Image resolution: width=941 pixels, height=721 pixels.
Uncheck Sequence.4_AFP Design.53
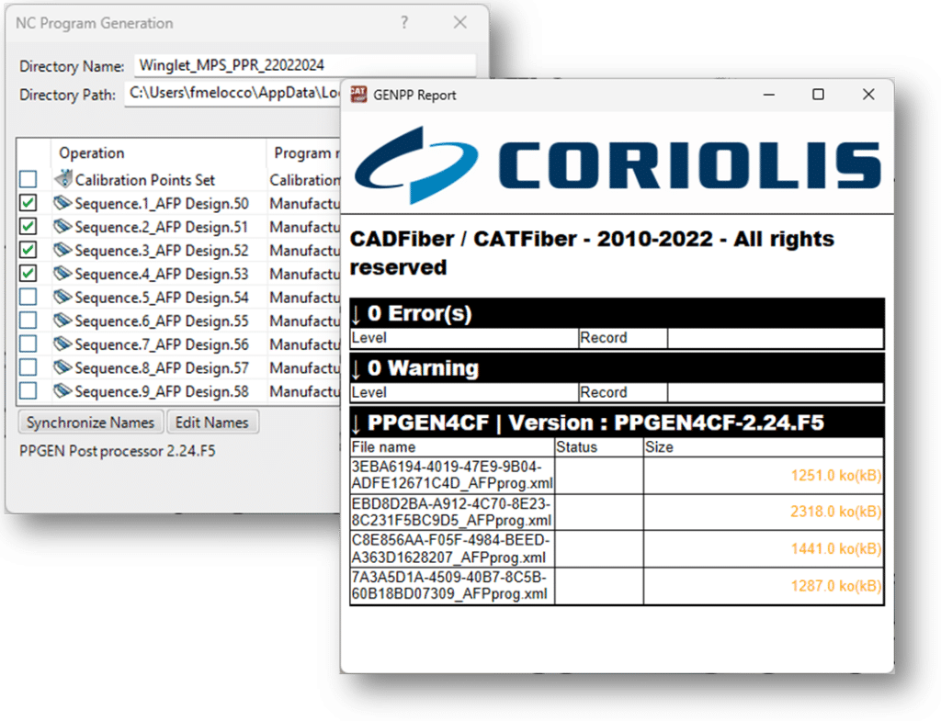click(x=28, y=273)
